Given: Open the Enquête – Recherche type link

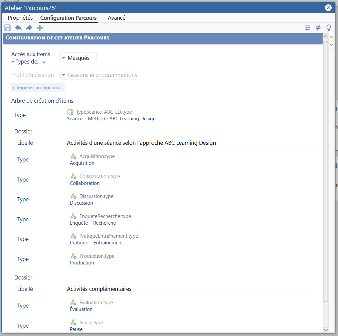Looking at the screenshot, I should 93,223.
